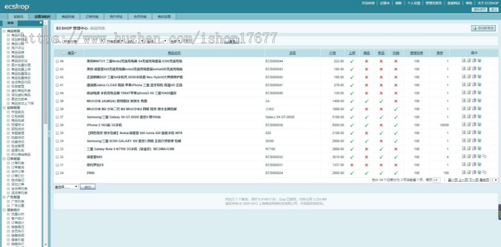The image size is (501, 247).
Task: Click the copy icon in row 31
Action: pos(474,164)
